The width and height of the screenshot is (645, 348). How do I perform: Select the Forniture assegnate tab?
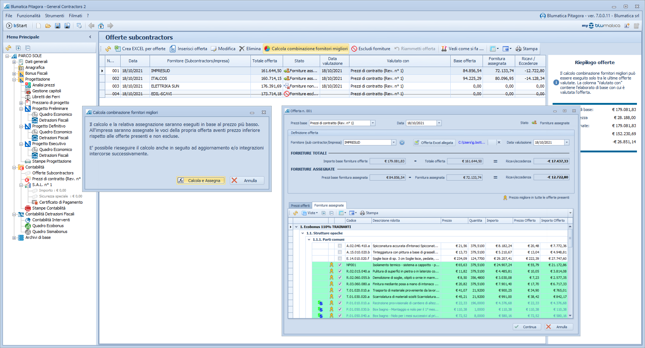click(x=329, y=206)
